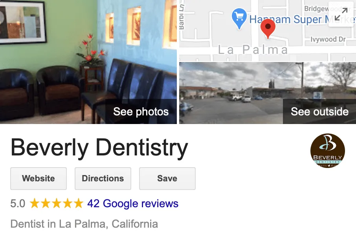Click the five gold stars rating

pos(57,203)
